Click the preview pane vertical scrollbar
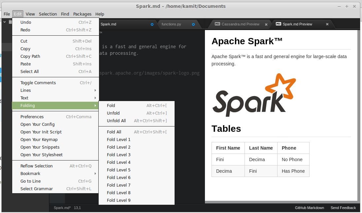The image size is (362, 213). [359, 116]
